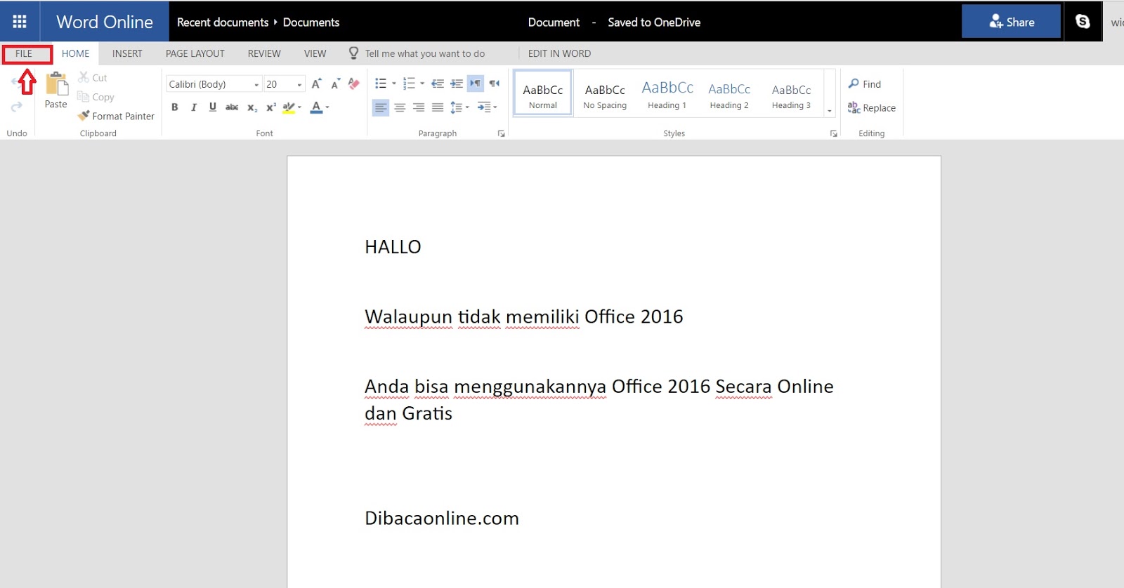Screen dimensions: 1124x588
Task: Click EDIT IN WORD
Action: 559,53
